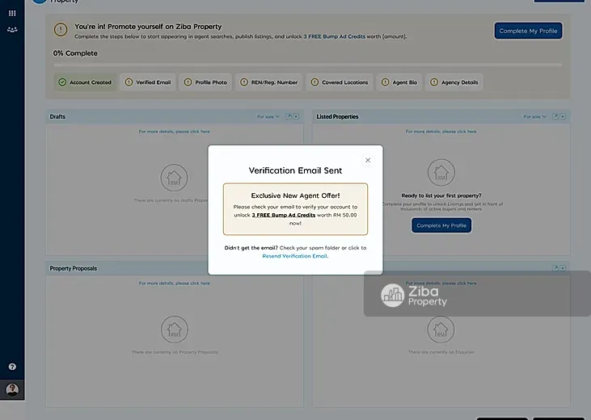591x420 pixels.
Task: Open the people group icon in sidebar
Action: pos(12,29)
